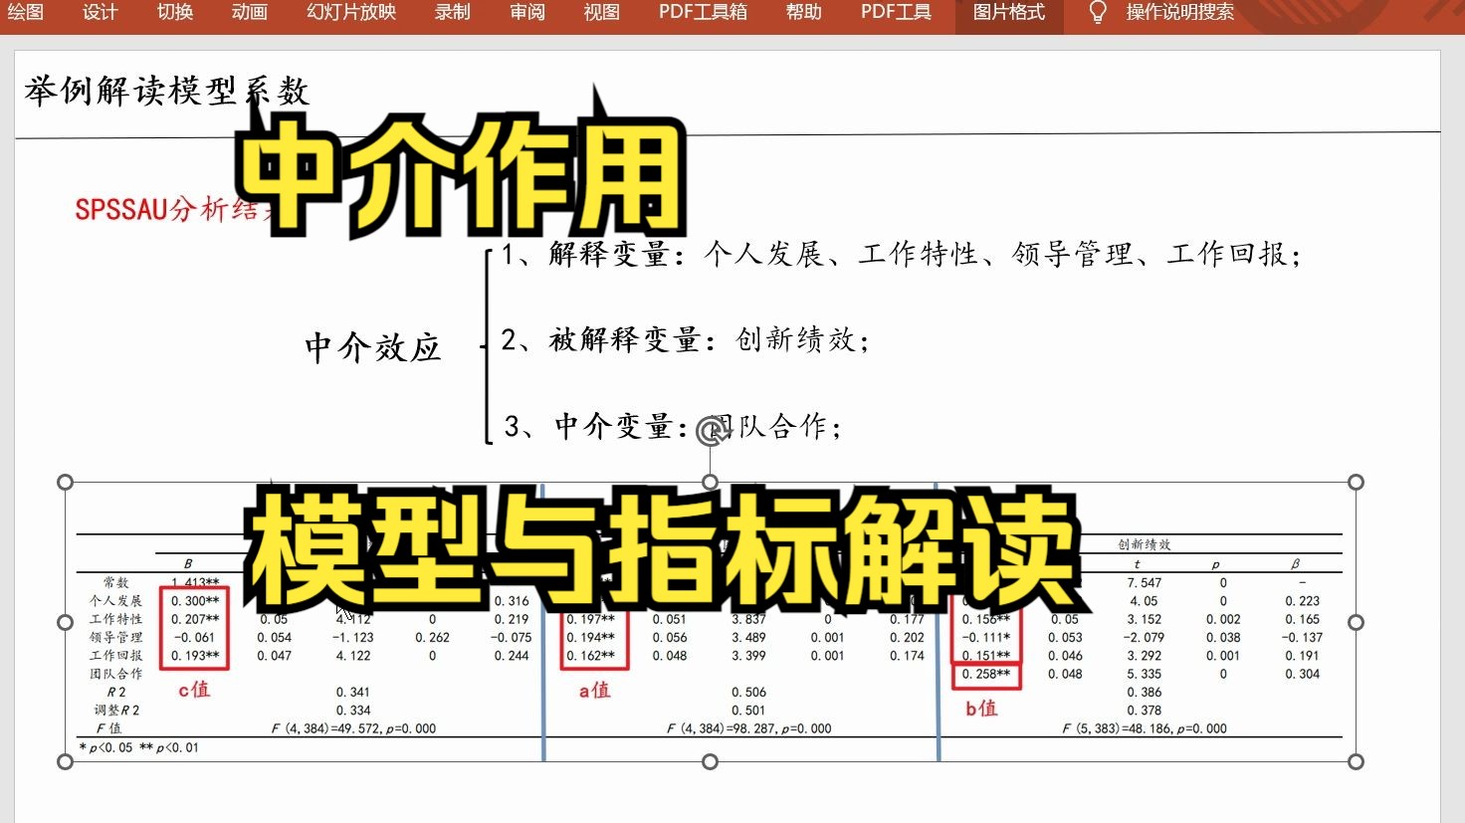Viewport: 1465px width, 823px height.
Task: Click the F值 row label
Action: 109,728
